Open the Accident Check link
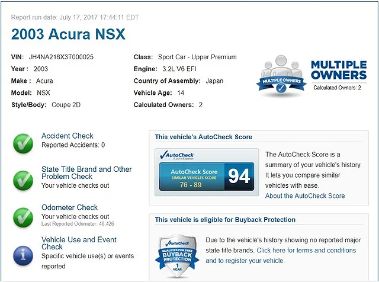The width and height of the screenshot is (379, 282). [67, 136]
